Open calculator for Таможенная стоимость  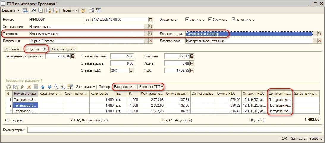tap(73, 56)
